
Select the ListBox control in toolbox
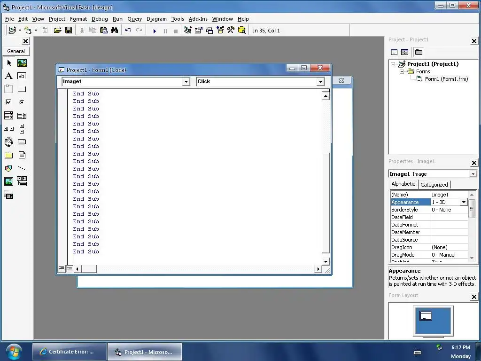pyautogui.click(x=22, y=116)
